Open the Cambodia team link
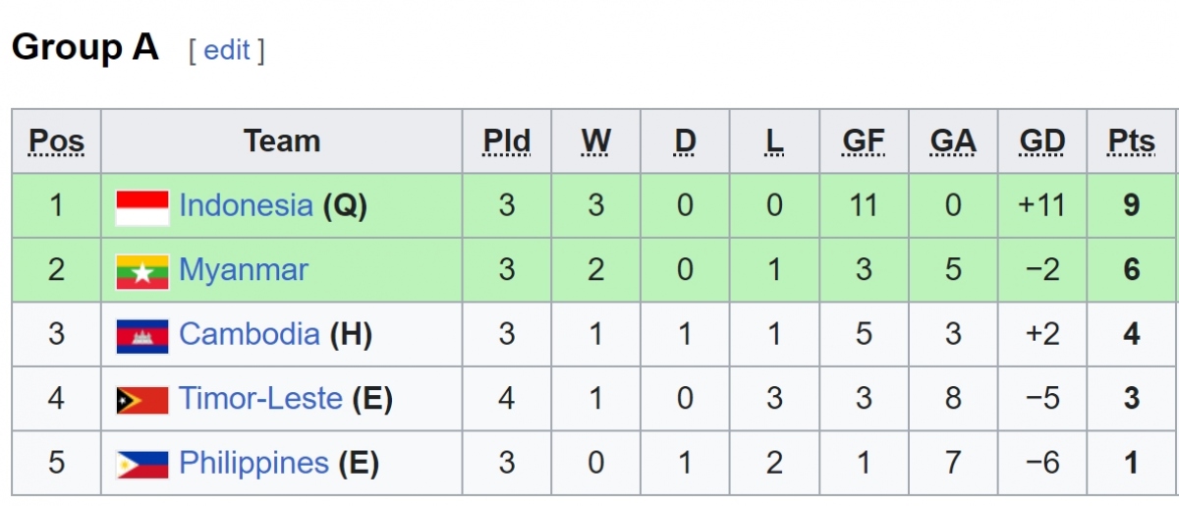This screenshot has height=506, width=1179. click(250, 334)
